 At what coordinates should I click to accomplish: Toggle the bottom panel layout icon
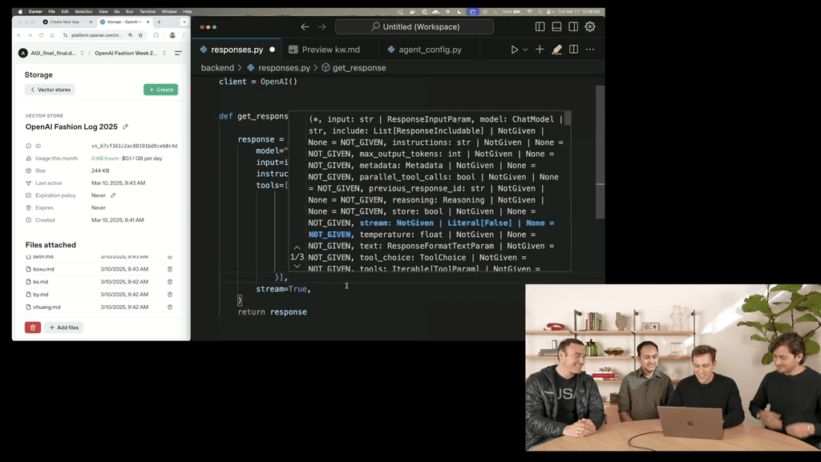(x=556, y=27)
